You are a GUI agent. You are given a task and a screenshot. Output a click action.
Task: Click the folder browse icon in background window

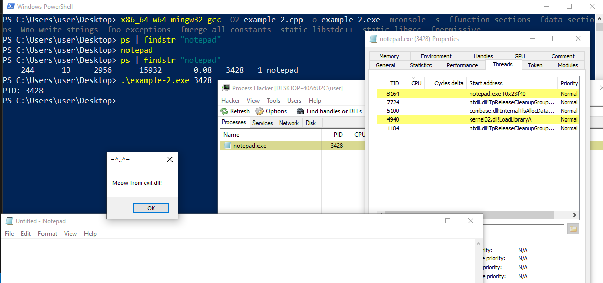point(573,229)
